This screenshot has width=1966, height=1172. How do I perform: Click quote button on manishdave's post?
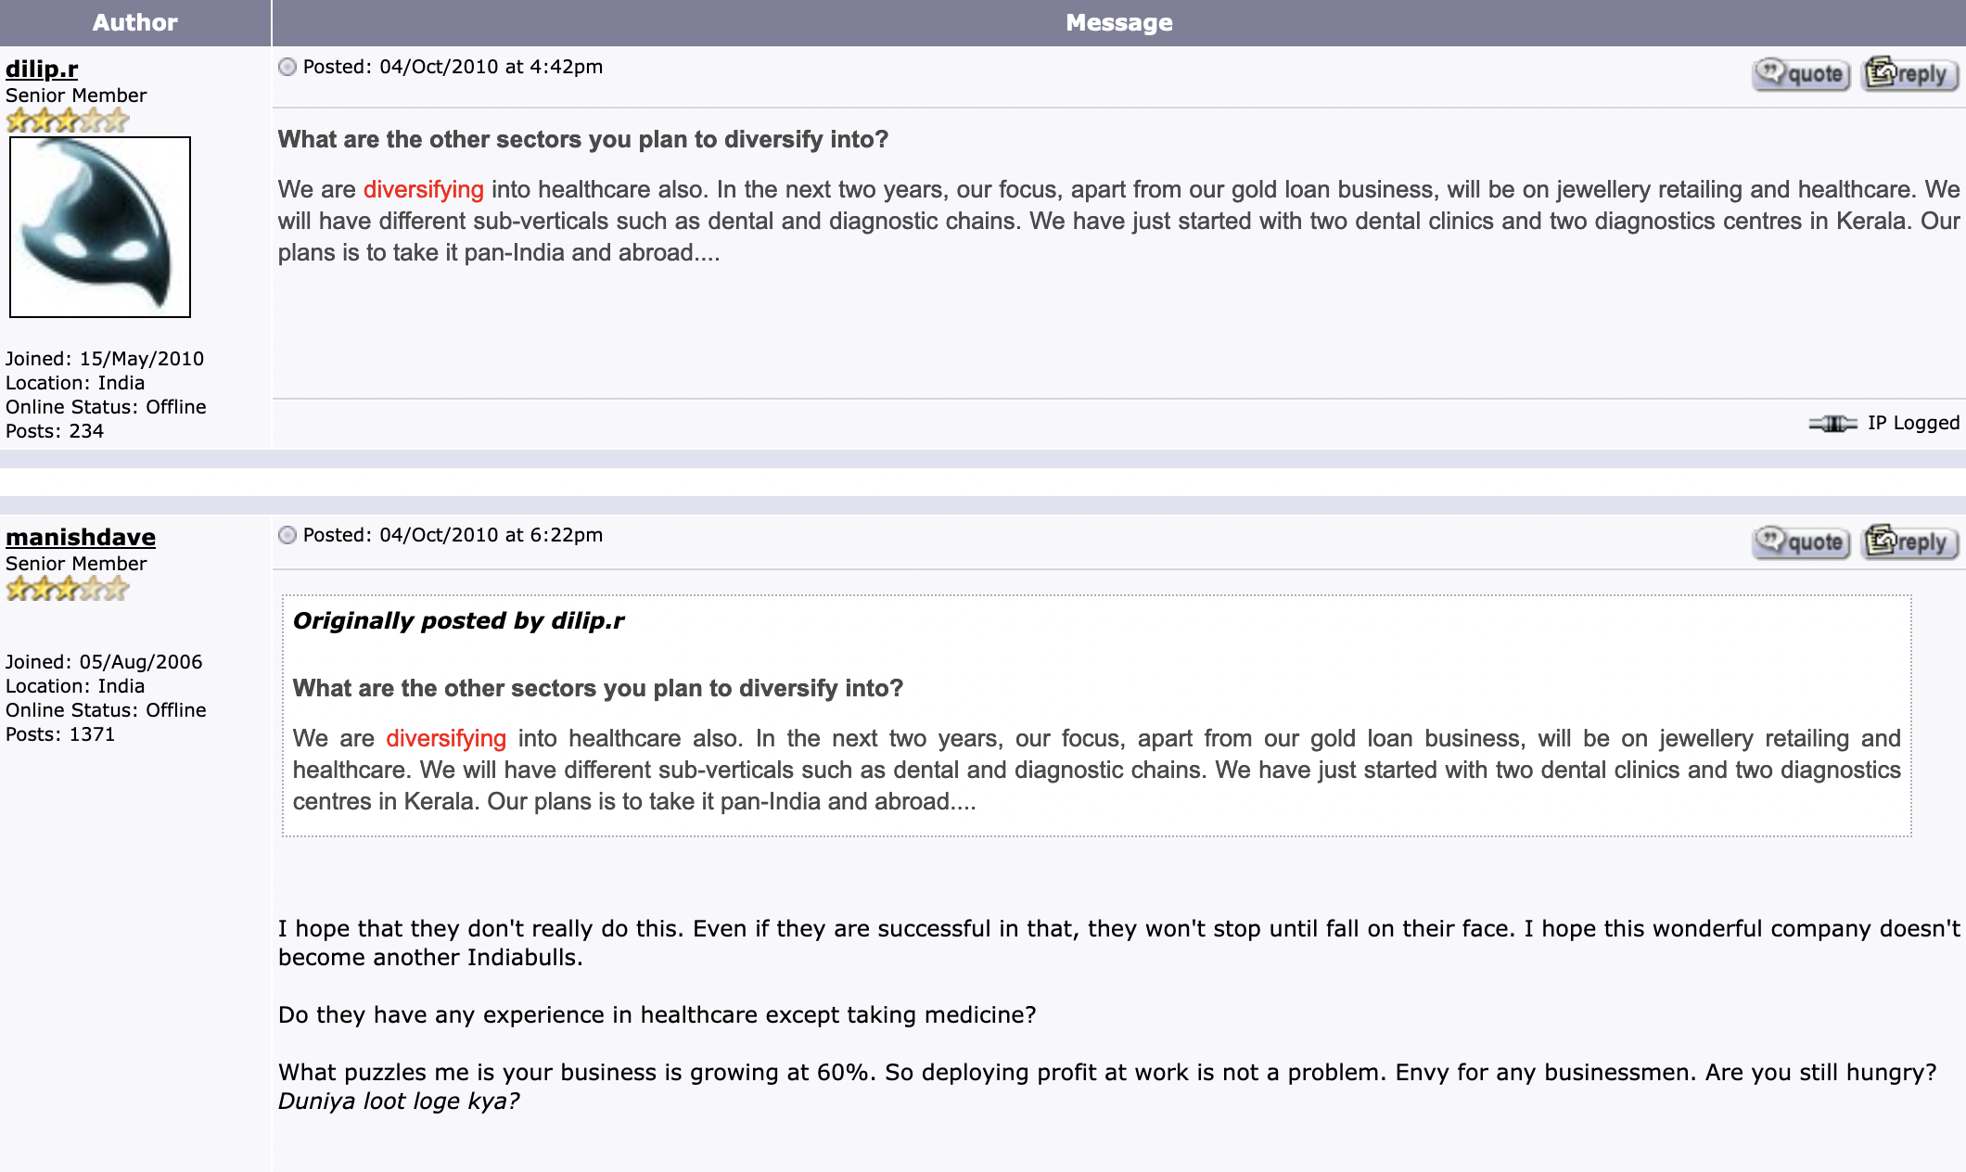click(1801, 541)
